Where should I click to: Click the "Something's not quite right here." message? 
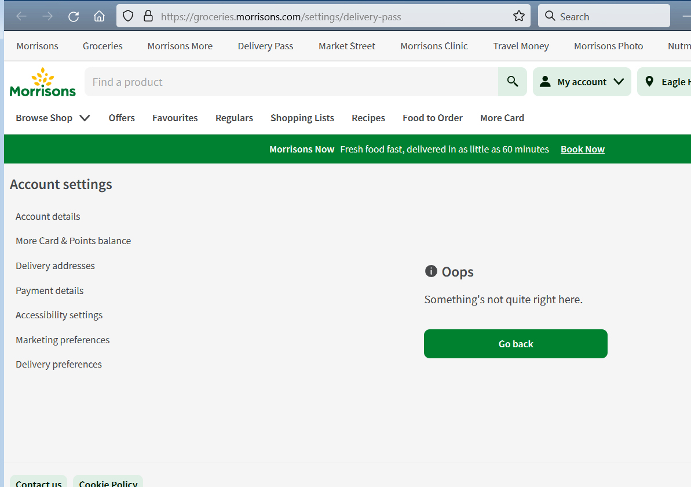coord(503,300)
